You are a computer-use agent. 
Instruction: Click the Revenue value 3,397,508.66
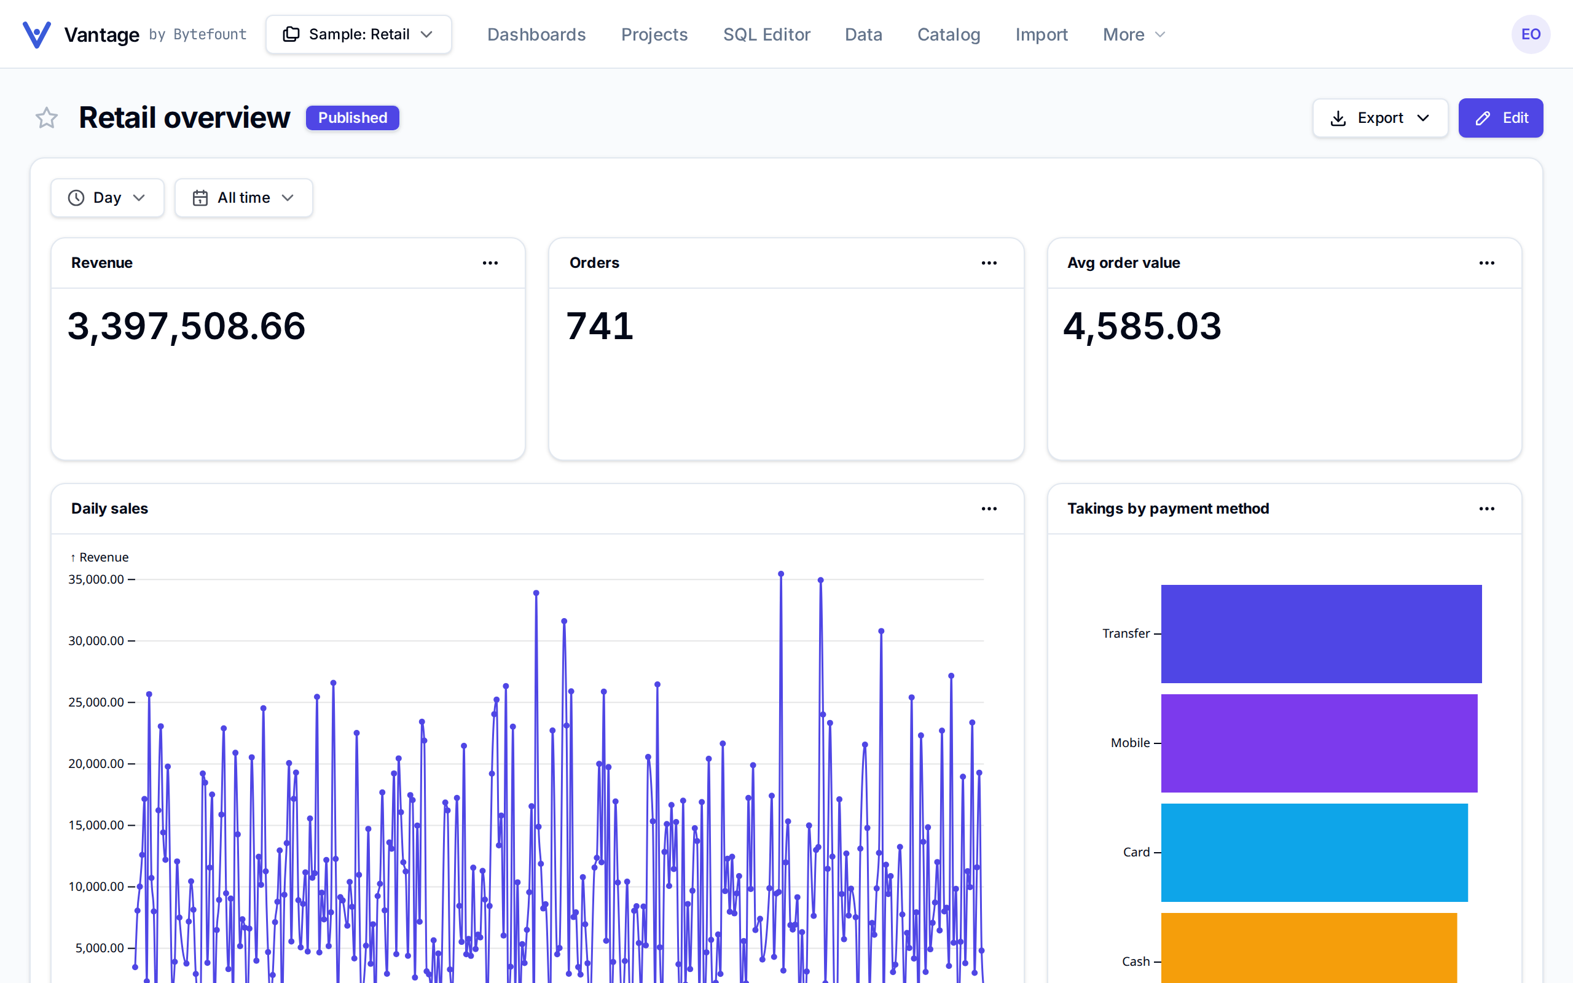click(x=187, y=326)
